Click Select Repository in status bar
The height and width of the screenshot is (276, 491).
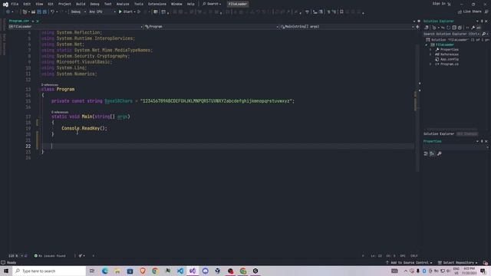pos(457,263)
